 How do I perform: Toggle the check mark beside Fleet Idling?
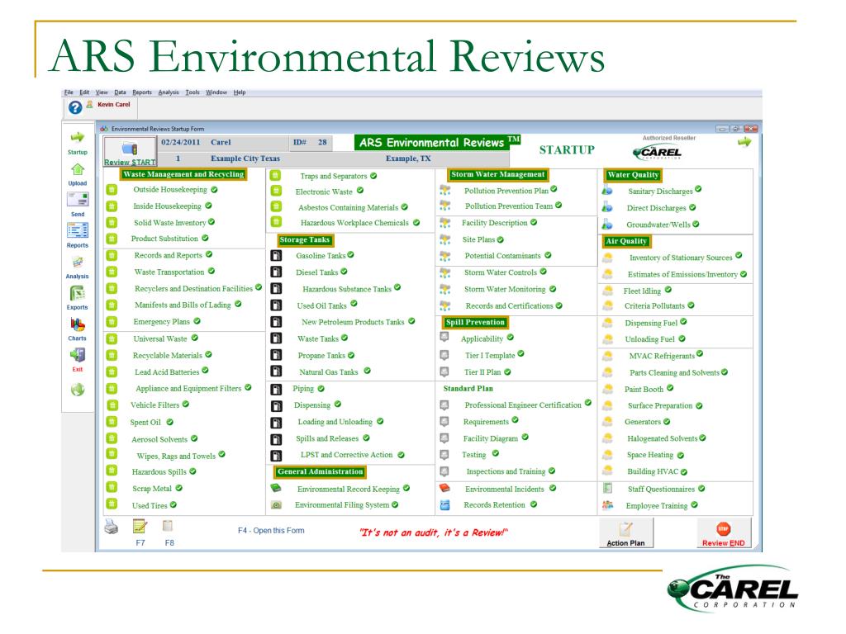tap(668, 290)
